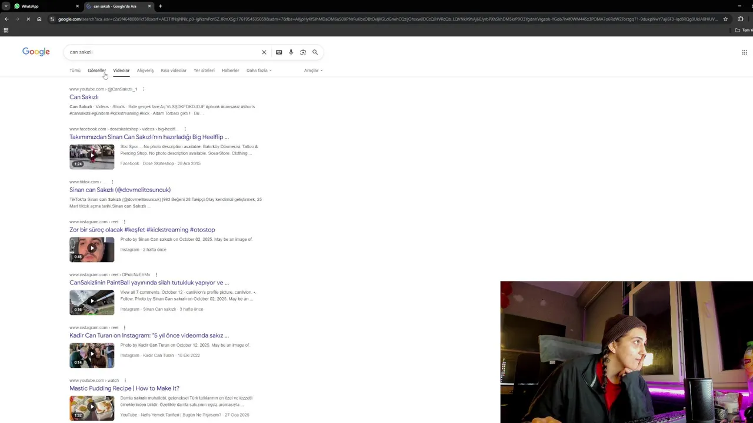Select the Alışveriş search tab
The width and height of the screenshot is (753, 423).
[x=145, y=70]
